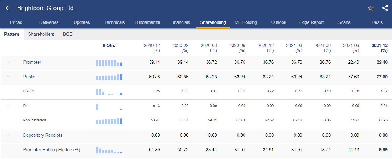This screenshot has width=392, height=159.
Task: Click the Non Institution sparkline chart
Action: (x=109, y=121)
